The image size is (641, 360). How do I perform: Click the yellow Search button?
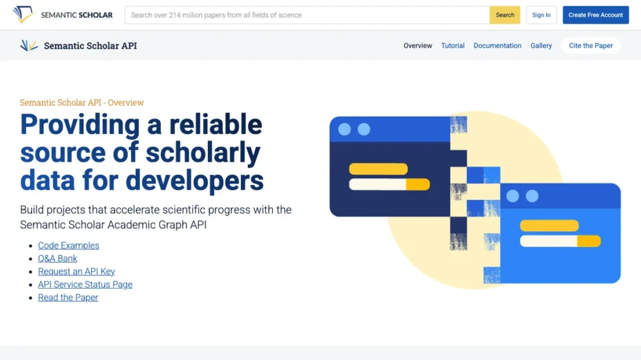505,15
